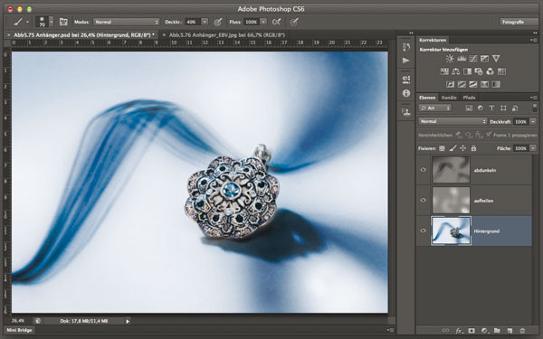Filter layers by shape layers
The image size is (543, 339).
pyautogui.click(x=503, y=108)
